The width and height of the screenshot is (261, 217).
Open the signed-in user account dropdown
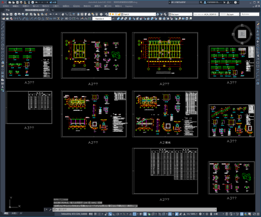coord(213,2)
